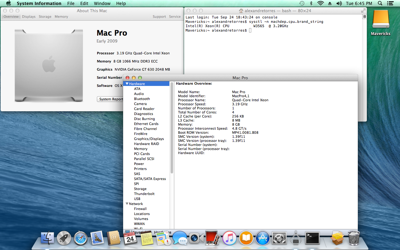Open the Trash in the Dock
Viewport: 400px width, 250px height.
click(x=354, y=238)
